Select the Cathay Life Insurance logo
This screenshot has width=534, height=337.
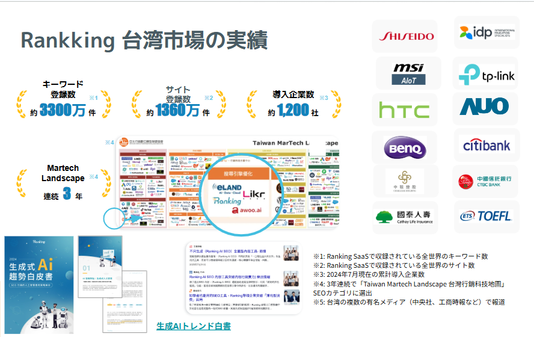click(405, 217)
